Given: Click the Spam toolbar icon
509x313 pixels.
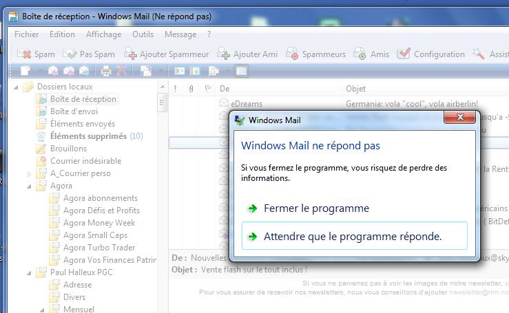Looking at the screenshot, I should [24, 54].
